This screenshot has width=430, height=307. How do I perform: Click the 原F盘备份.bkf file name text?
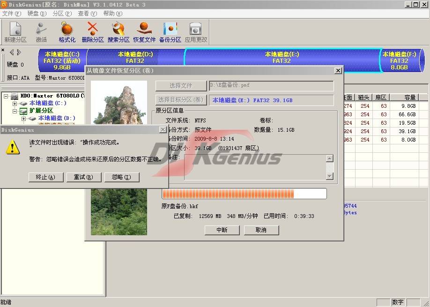[179, 206]
